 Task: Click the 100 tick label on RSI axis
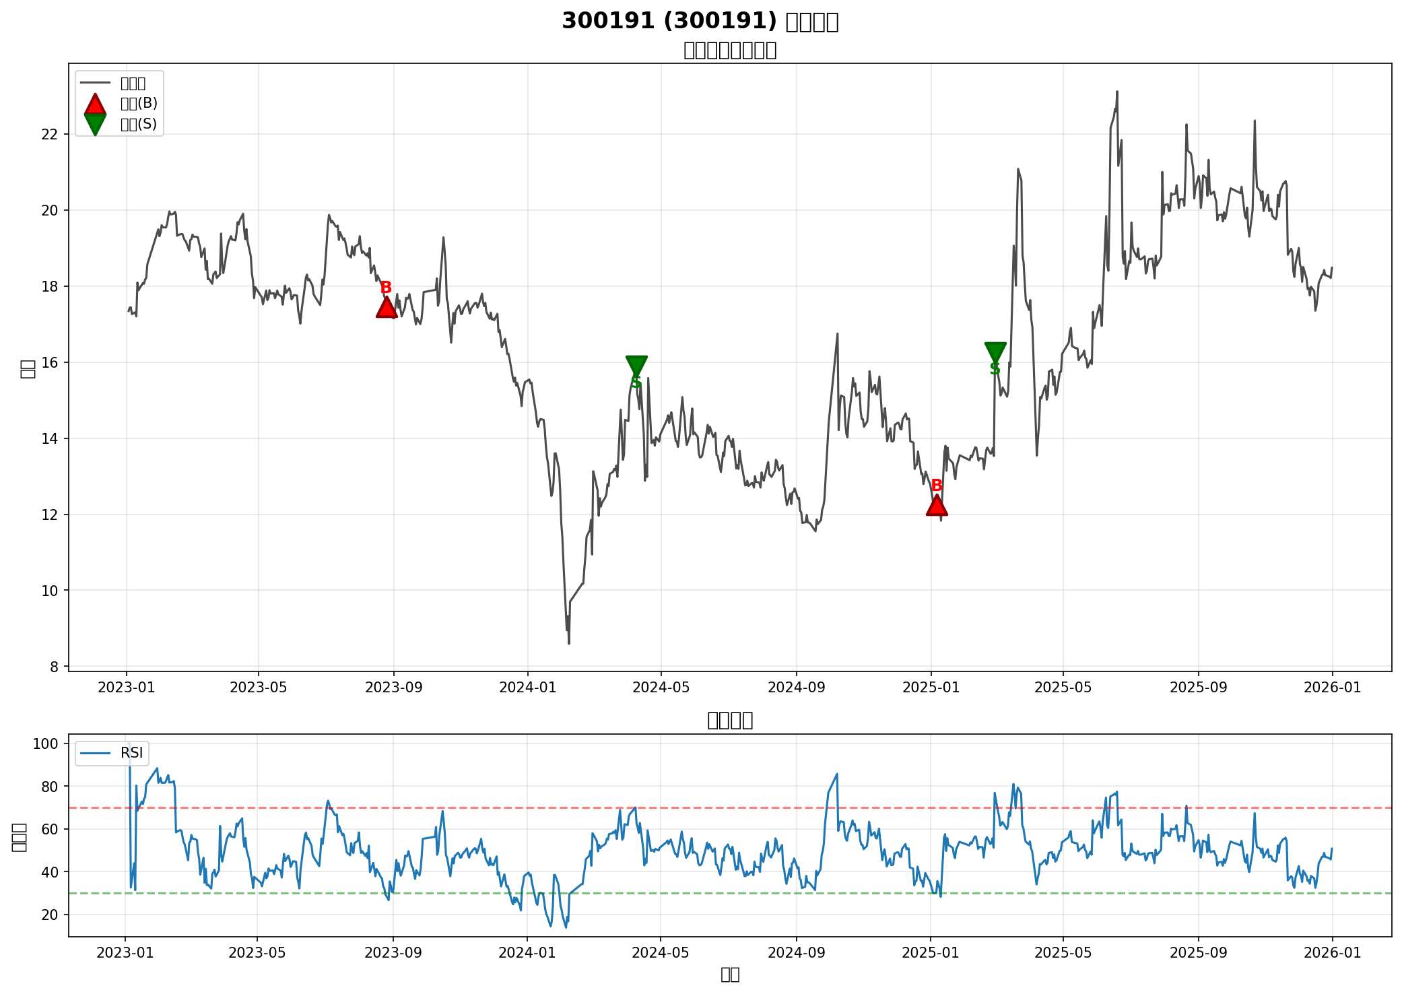pyautogui.click(x=47, y=743)
